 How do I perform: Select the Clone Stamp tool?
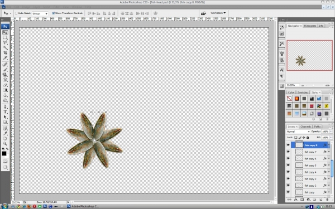[x=5, y=75]
